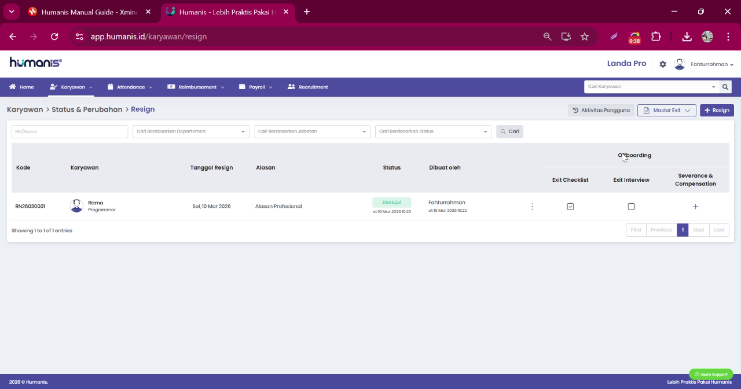The image size is (741, 389).
Task: Open the browser extensions puzzle icon
Action: tap(656, 36)
